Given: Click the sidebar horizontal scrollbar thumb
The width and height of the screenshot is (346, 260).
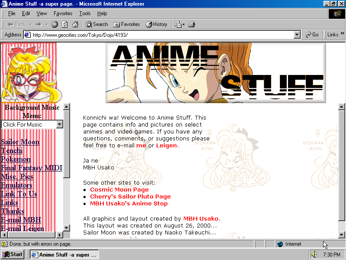Looking at the screenshot, I should 31,234.
